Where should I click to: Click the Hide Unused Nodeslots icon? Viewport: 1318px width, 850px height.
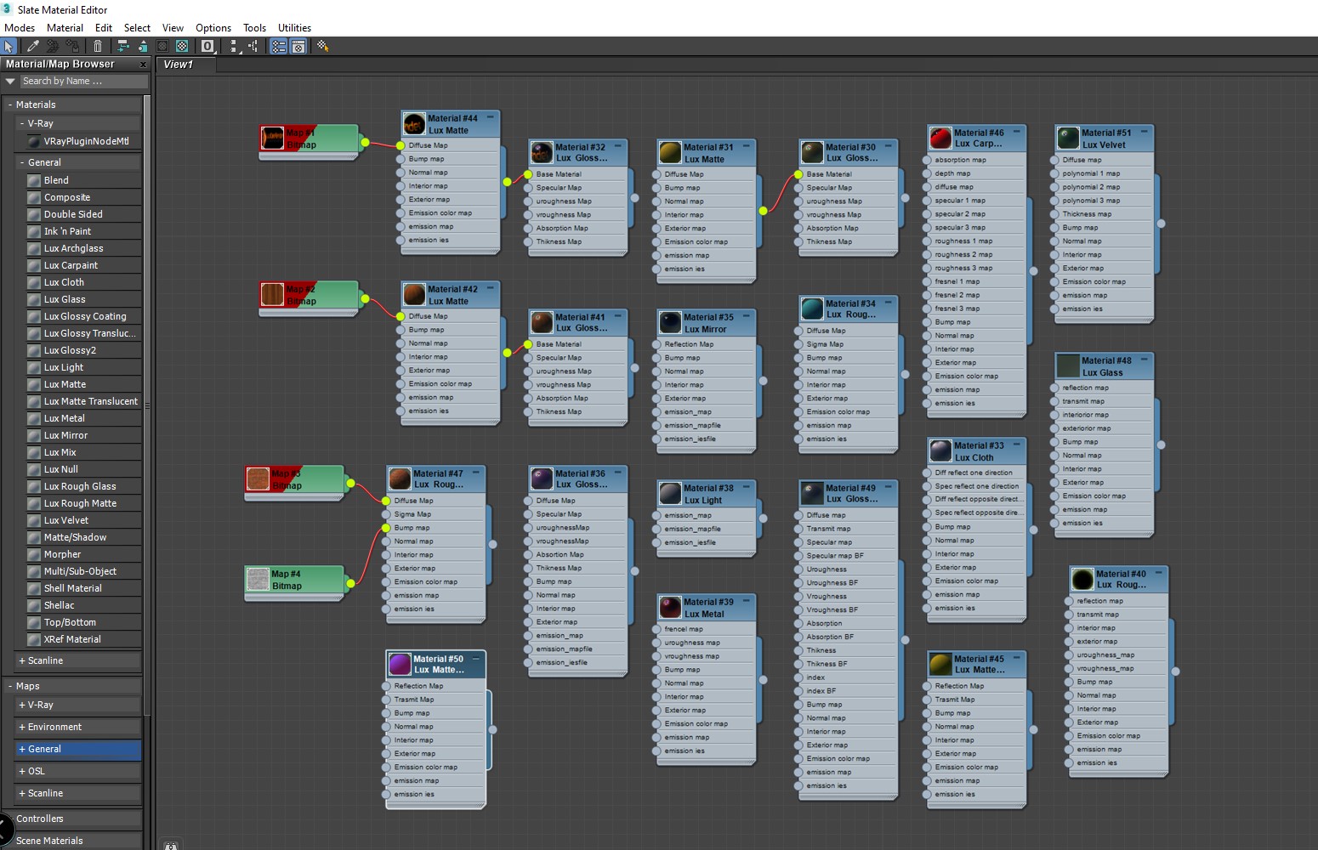pyautogui.click(x=142, y=46)
